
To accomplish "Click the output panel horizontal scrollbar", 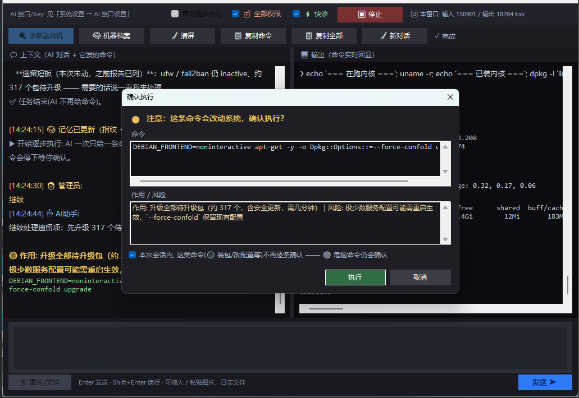I will click(431, 309).
